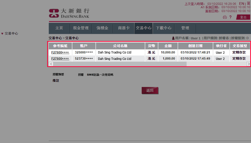The height and width of the screenshot is (143, 251).
Task: Click the table's horizontal scrollbar thumb
Action: point(120,64)
